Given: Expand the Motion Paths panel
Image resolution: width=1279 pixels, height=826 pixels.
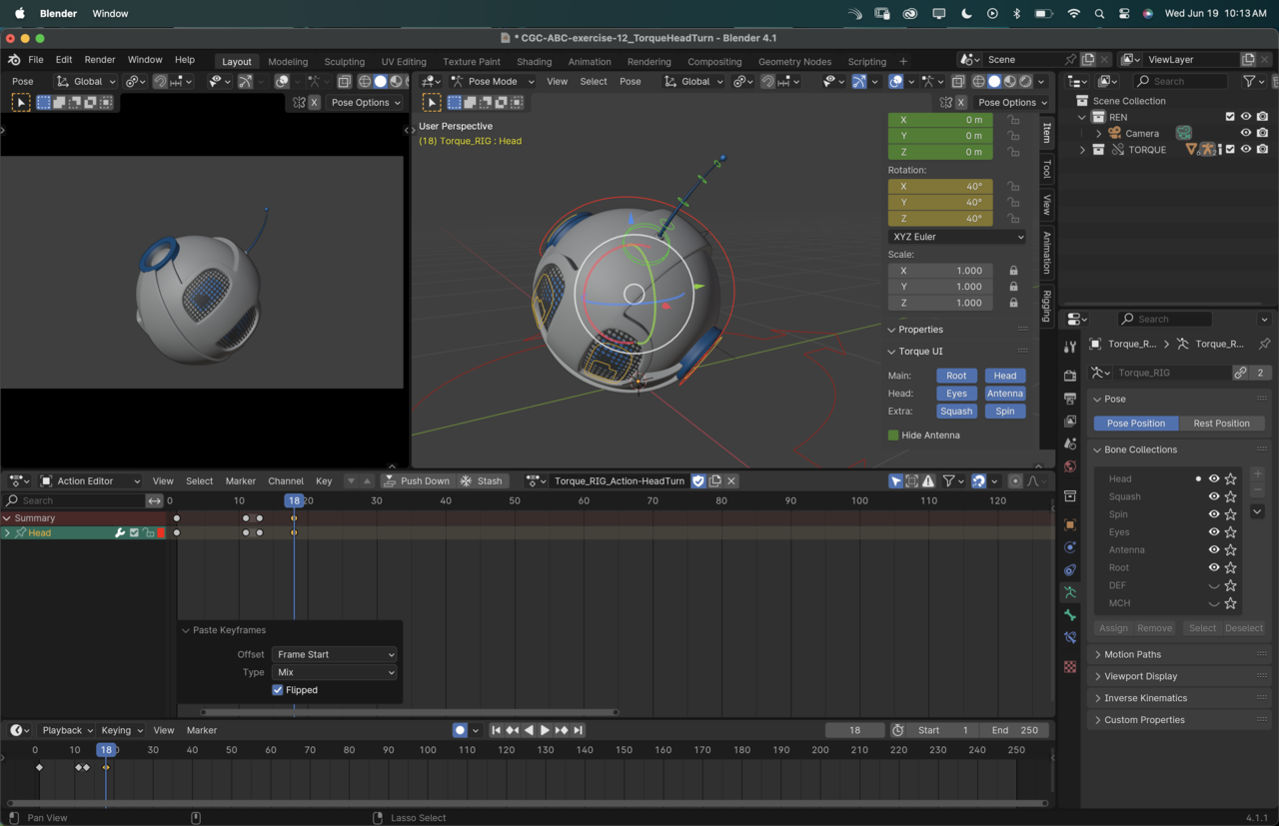Looking at the screenshot, I should 1132,654.
